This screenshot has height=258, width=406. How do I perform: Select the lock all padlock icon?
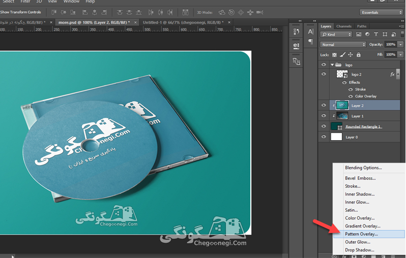(358, 54)
